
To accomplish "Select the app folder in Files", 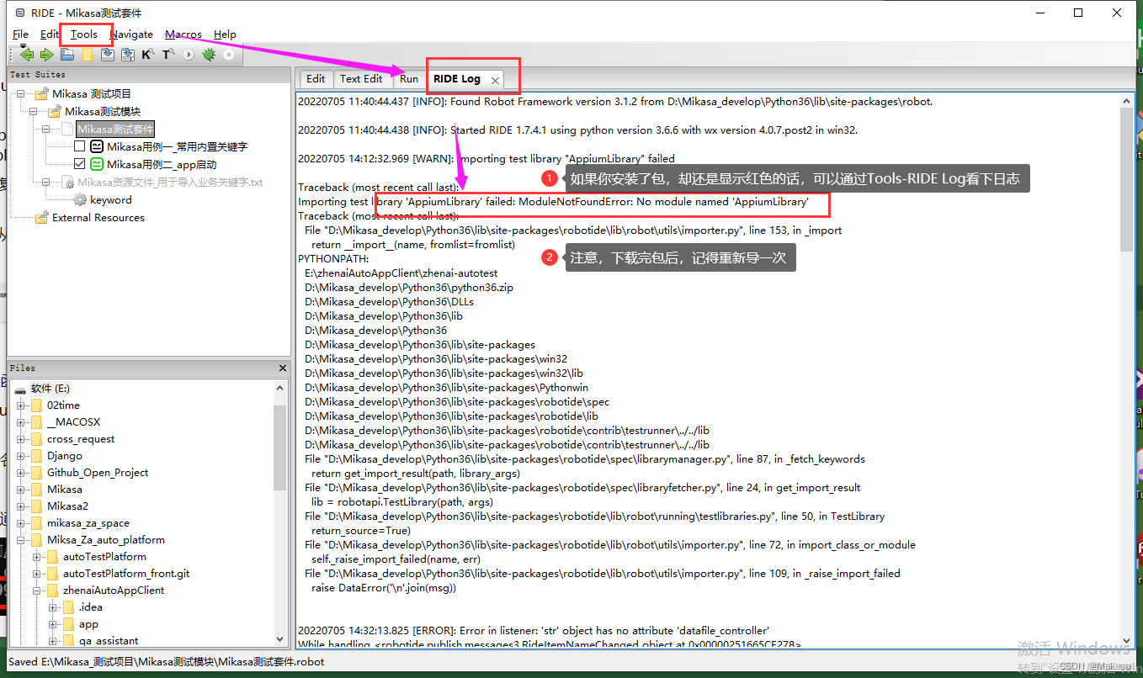I will pyautogui.click(x=88, y=623).
